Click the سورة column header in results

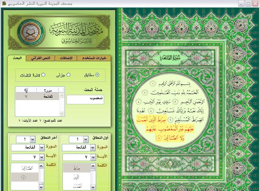48,90
